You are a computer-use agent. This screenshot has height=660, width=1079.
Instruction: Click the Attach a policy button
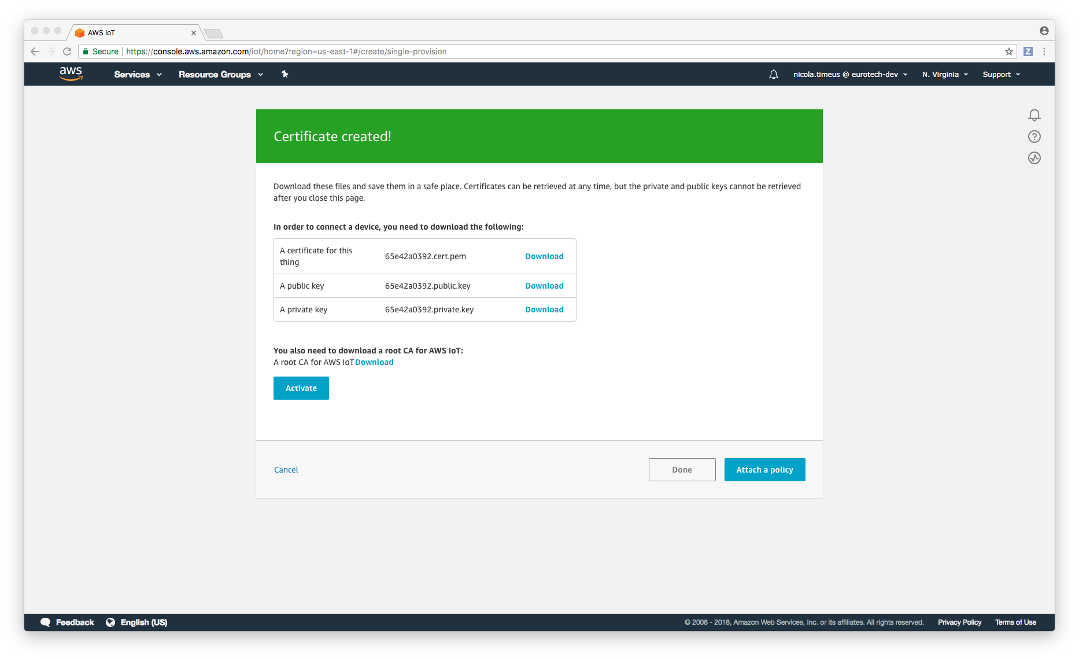tap(765, 470)
